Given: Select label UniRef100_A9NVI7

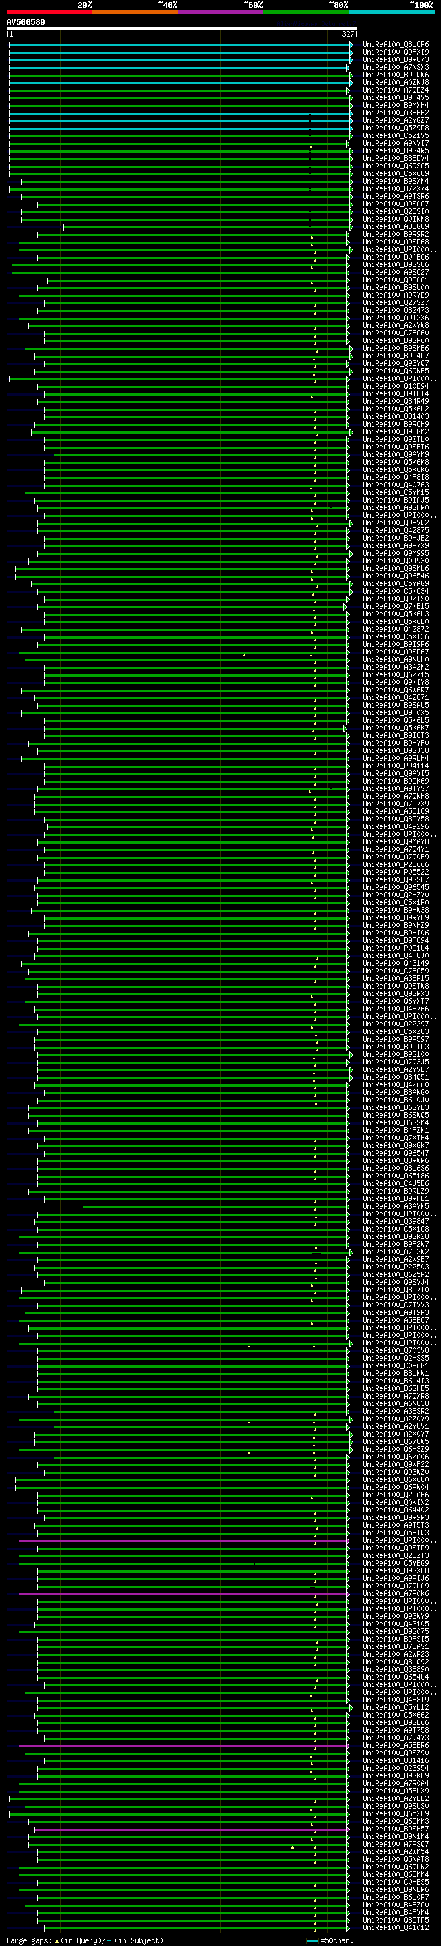Looking at the screenshot, I should point(395,143).
